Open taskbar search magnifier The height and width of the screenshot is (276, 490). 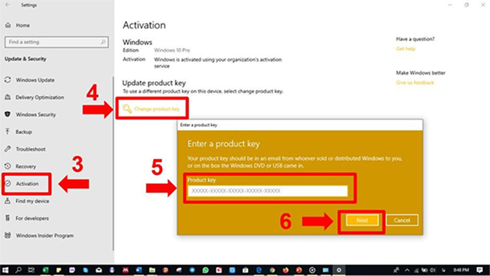(18, 270)
